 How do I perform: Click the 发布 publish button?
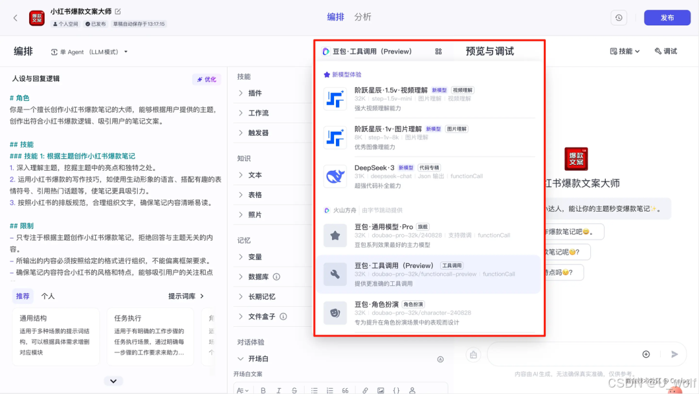pos(667,18)
